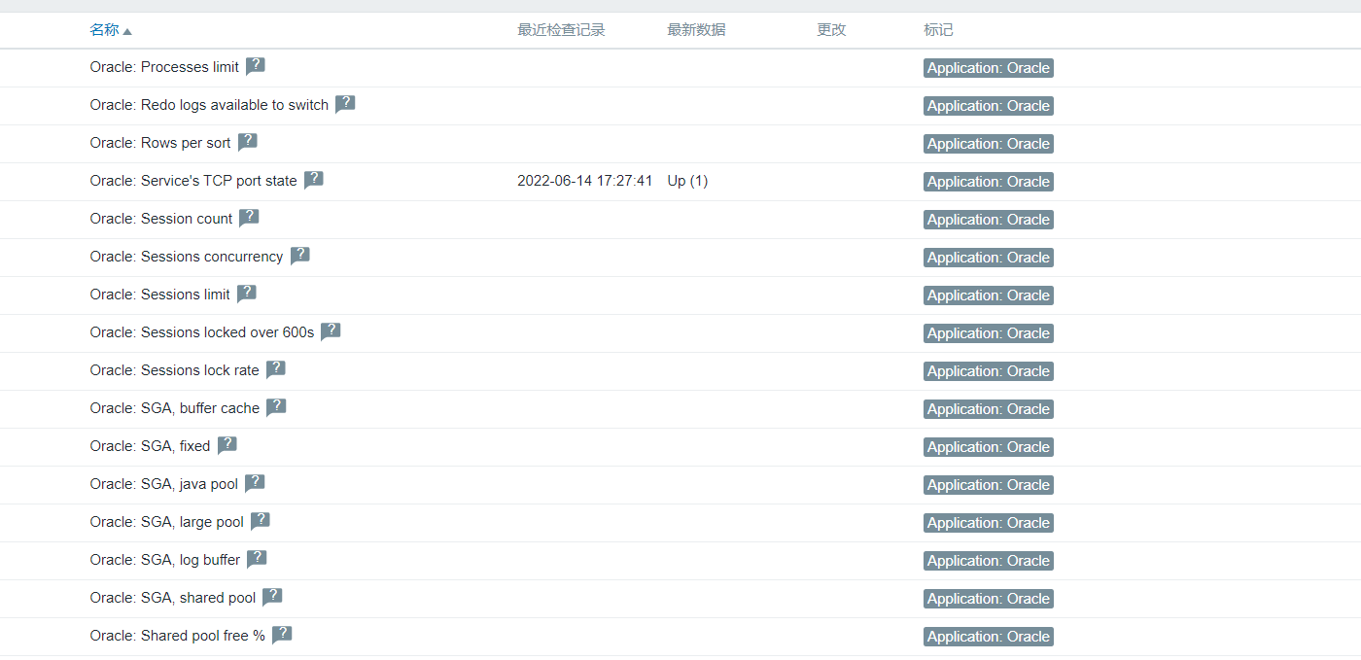The image size is (1361, 660).
Task: Click Application: Oracle tag on Sessions concurrency row
Action: click(989, 258)
